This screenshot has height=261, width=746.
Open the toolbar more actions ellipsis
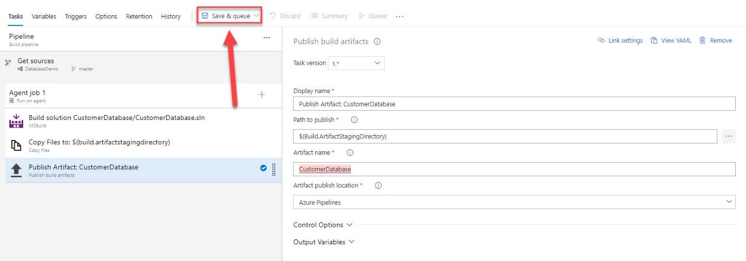point(400,16)
